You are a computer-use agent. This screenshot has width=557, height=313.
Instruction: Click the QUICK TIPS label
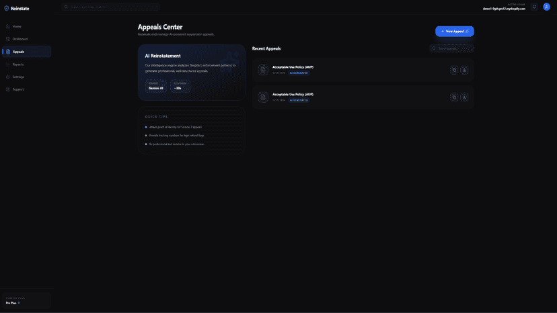tap(156, 117)
